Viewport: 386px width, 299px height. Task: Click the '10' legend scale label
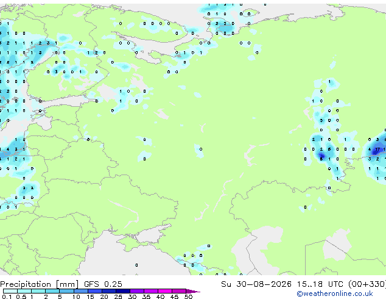(76, 297)
